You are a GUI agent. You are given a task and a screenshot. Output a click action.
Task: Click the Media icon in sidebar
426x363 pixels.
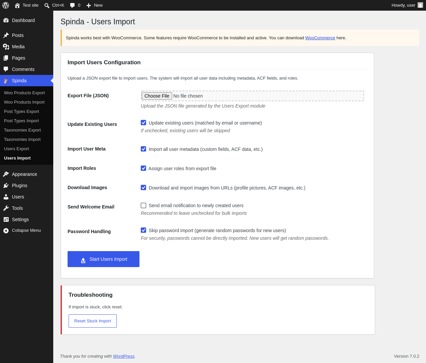click(6, 47)
